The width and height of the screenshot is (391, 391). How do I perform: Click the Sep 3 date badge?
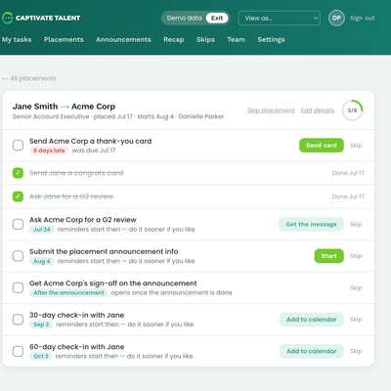coord(41,325)
